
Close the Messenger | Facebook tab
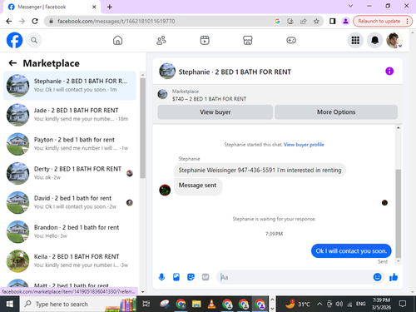coord(94,7)
